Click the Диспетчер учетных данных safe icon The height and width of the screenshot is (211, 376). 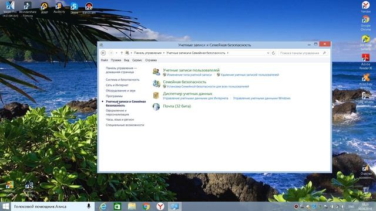tap(156, 95)
